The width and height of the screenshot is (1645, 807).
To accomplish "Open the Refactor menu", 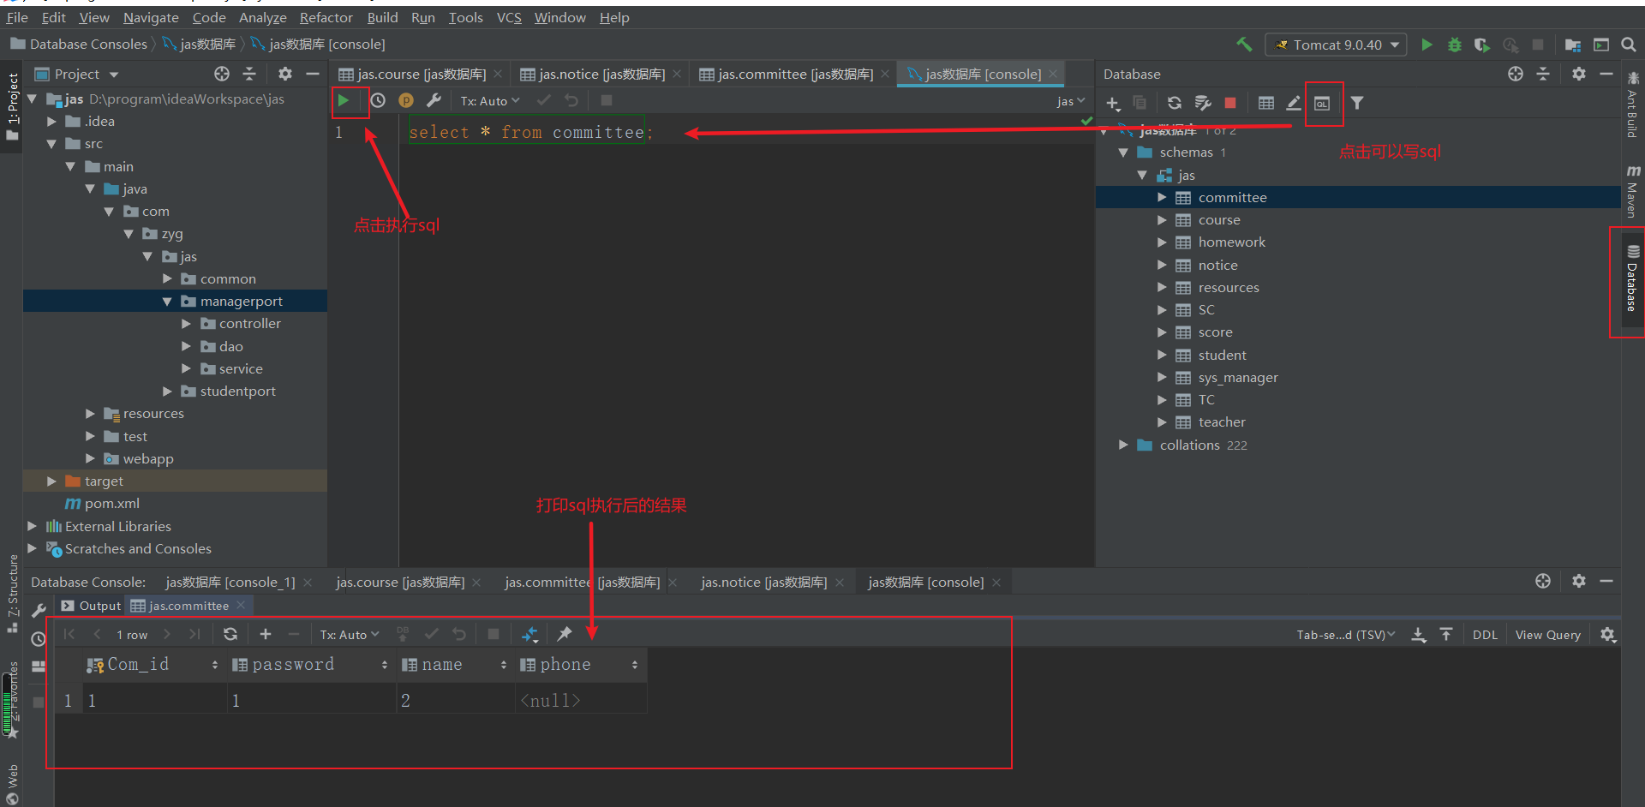I will (x=326, y=17).
